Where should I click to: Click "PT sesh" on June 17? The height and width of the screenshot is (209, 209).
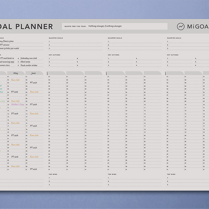(x=33, y=126)
